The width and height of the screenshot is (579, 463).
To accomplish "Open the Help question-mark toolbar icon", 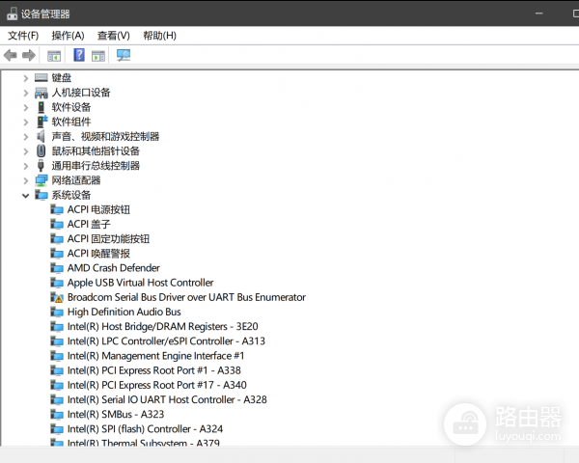I will pos(79,55).
